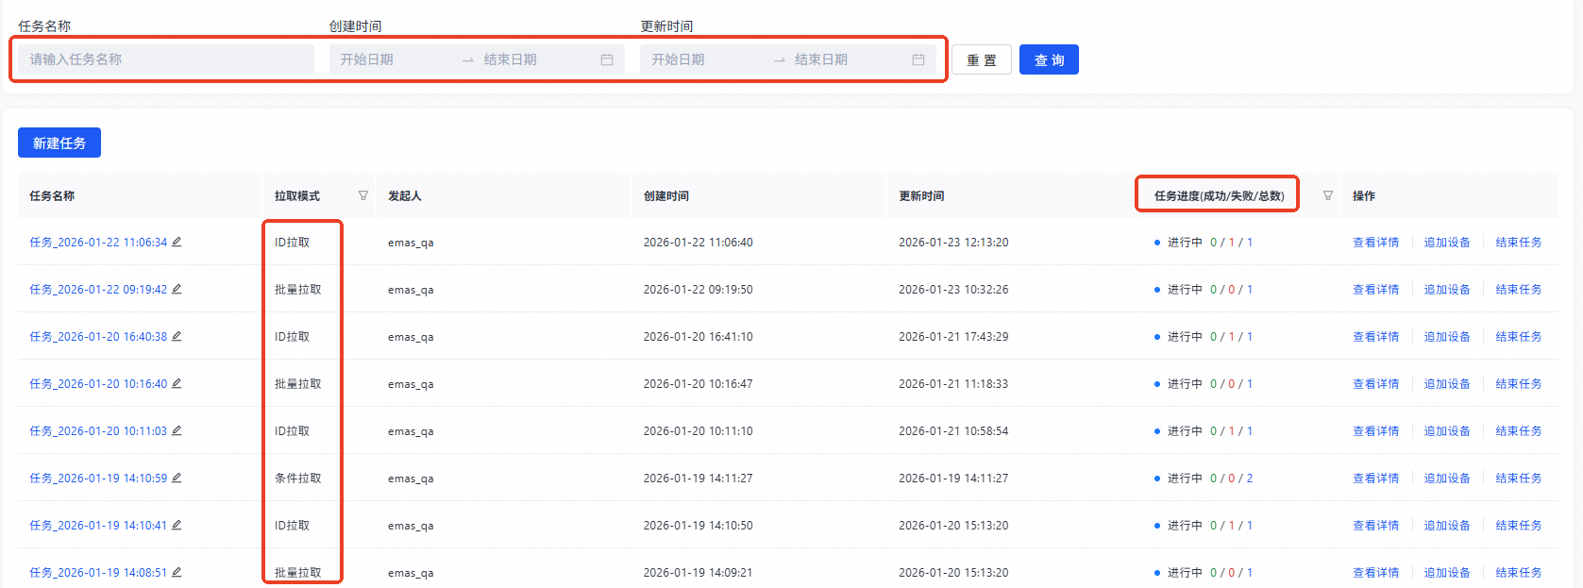The image size is (1583, 588).
Task: View 查看详情 for task created 2026-01-19 14:09:21
Action: coord(1375,573)
